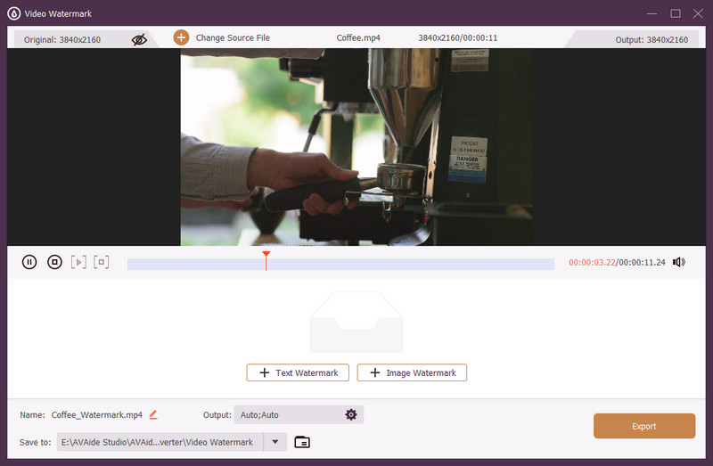713x466 pixels.
Task: Expand the Save to path dropdown
Action: [275, 442]
